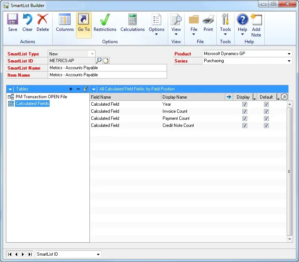The width and height of the screenshot is (299, 262).
Task: Click the Print icon
Action: pyautogui.click(x=208, y=23)
